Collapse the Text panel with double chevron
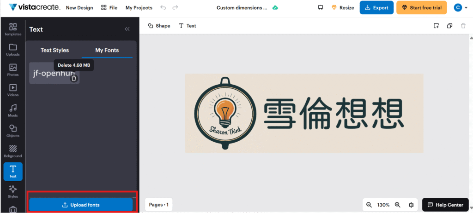The width and height of the screenshot is (473, 213). 127,29
